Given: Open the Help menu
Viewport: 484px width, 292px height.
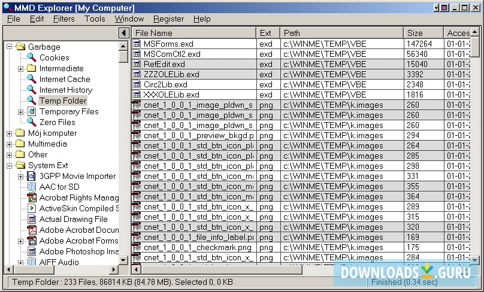Looking at the screenshot, I should (x=202, y=19).
